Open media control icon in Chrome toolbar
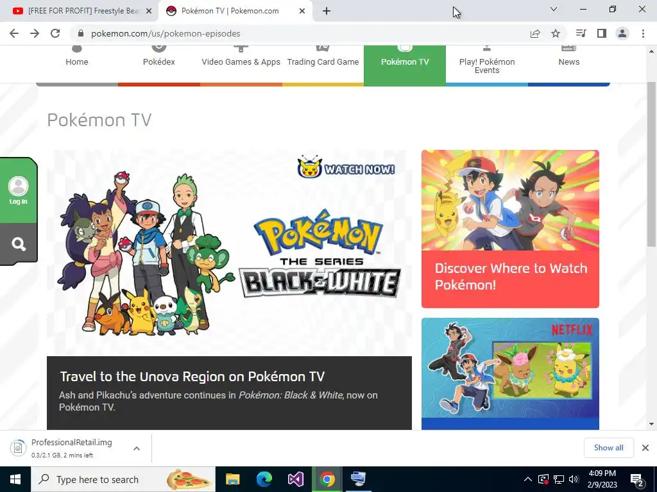 581,33
